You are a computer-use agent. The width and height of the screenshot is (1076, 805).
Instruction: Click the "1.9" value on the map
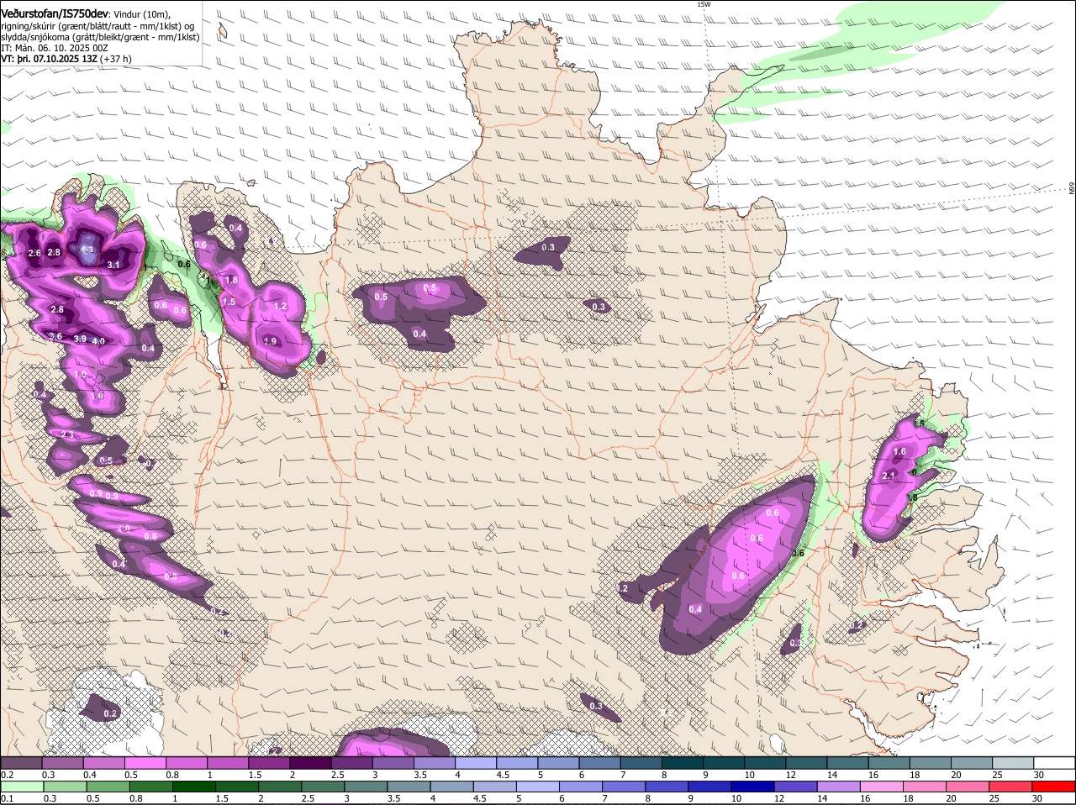coord(270,341)
